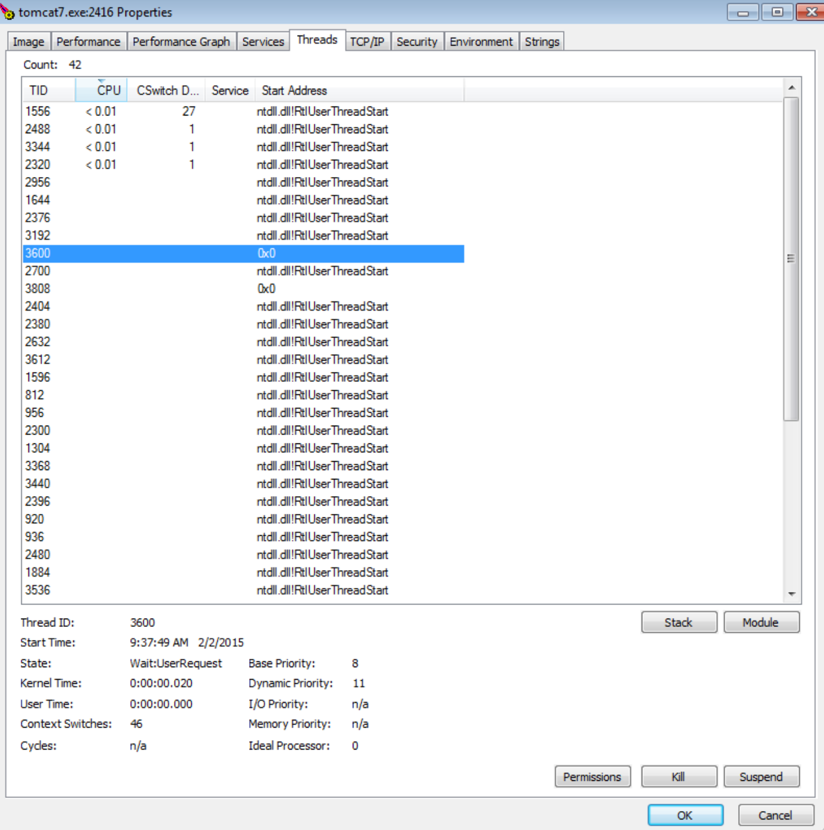
Task: Select highlighted thread row 3600
Action: coord(243,253)
